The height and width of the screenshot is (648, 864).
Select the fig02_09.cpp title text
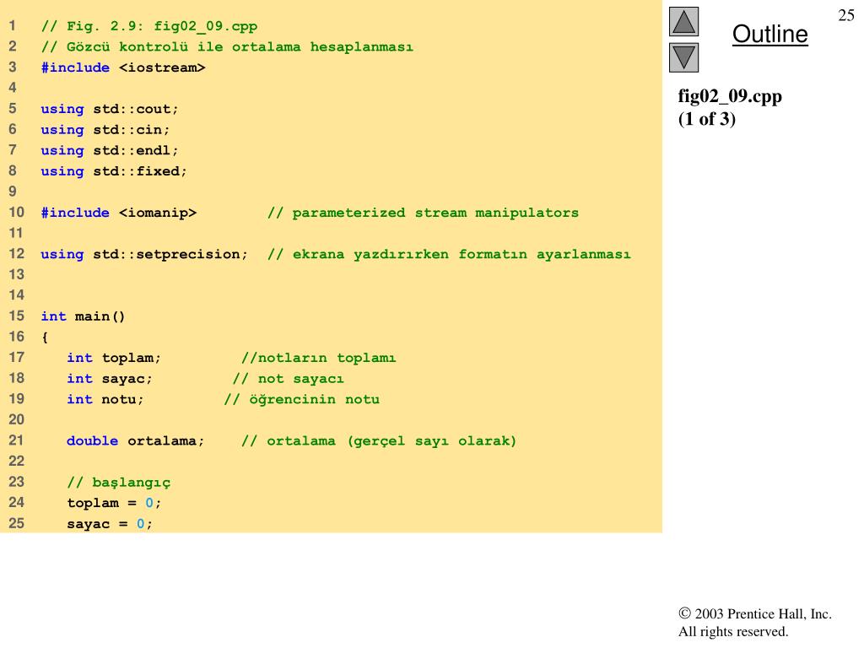pos(730,96)
